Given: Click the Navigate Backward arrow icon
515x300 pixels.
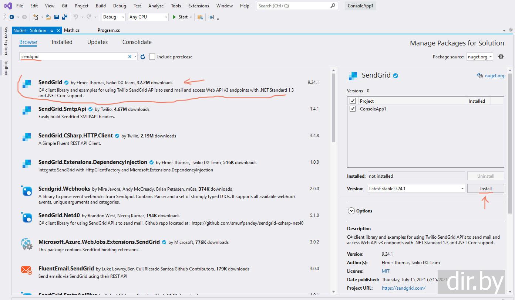Looking at the screenshot, I should (x=12, y=17).
